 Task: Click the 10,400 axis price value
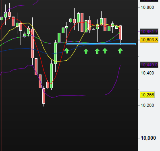pos(147,73)
